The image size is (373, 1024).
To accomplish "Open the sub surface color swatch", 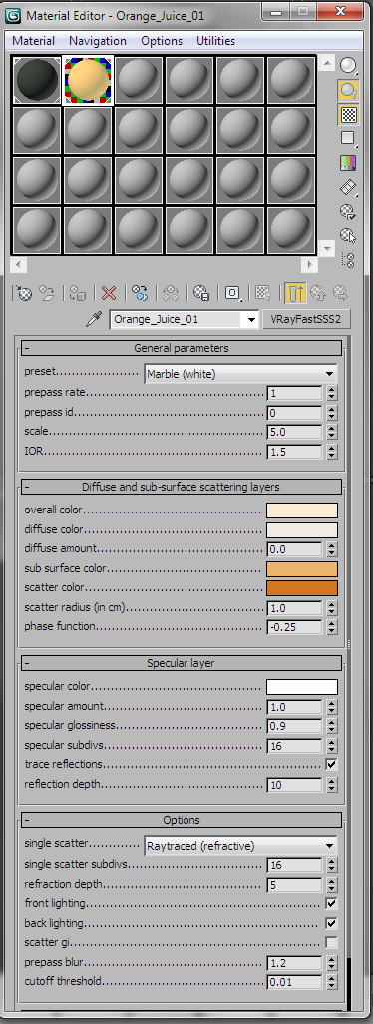I will coord(302,568).
